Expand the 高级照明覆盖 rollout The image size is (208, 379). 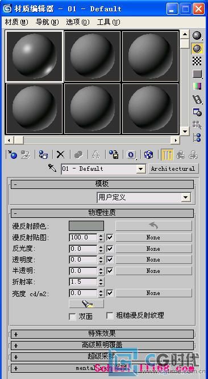pos(102,345)
